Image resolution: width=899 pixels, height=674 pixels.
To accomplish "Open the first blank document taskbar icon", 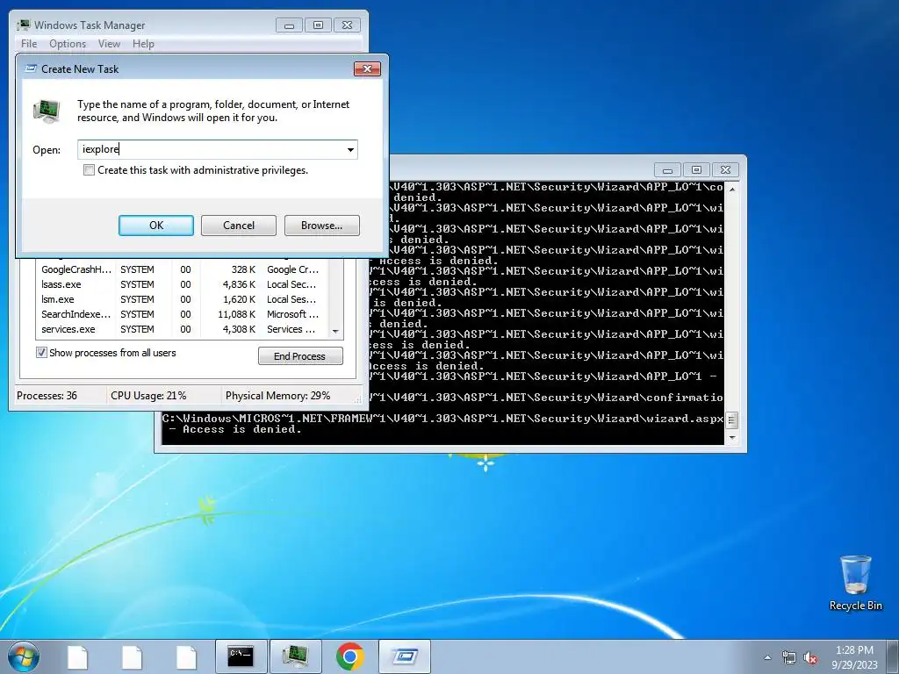I will click(x=77, y=656).
